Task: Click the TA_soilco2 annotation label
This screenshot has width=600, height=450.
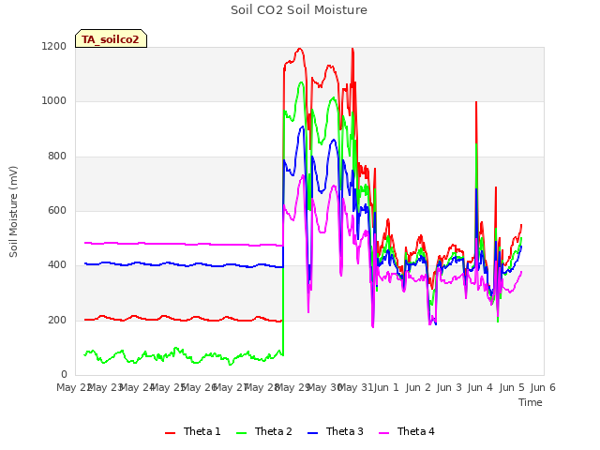Action: pyautogui.click(x=111, y=38)
